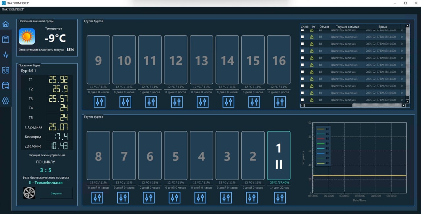Click the clipboard report icon in sidebar

tap(6, 39)
